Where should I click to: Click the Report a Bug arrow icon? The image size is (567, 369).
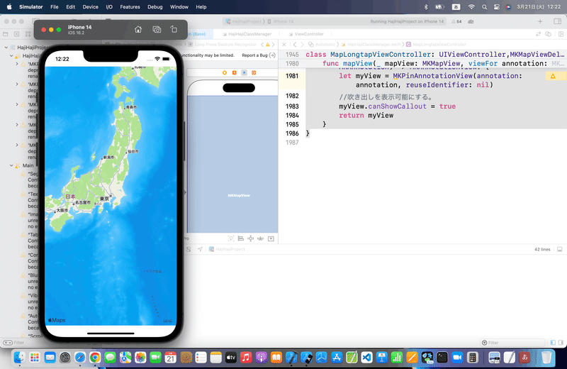[272, 55]
